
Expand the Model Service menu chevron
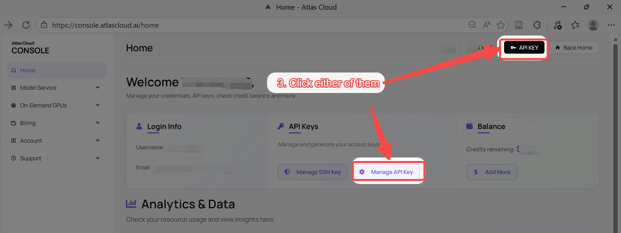pyautogui.click(x=98, y=87)
